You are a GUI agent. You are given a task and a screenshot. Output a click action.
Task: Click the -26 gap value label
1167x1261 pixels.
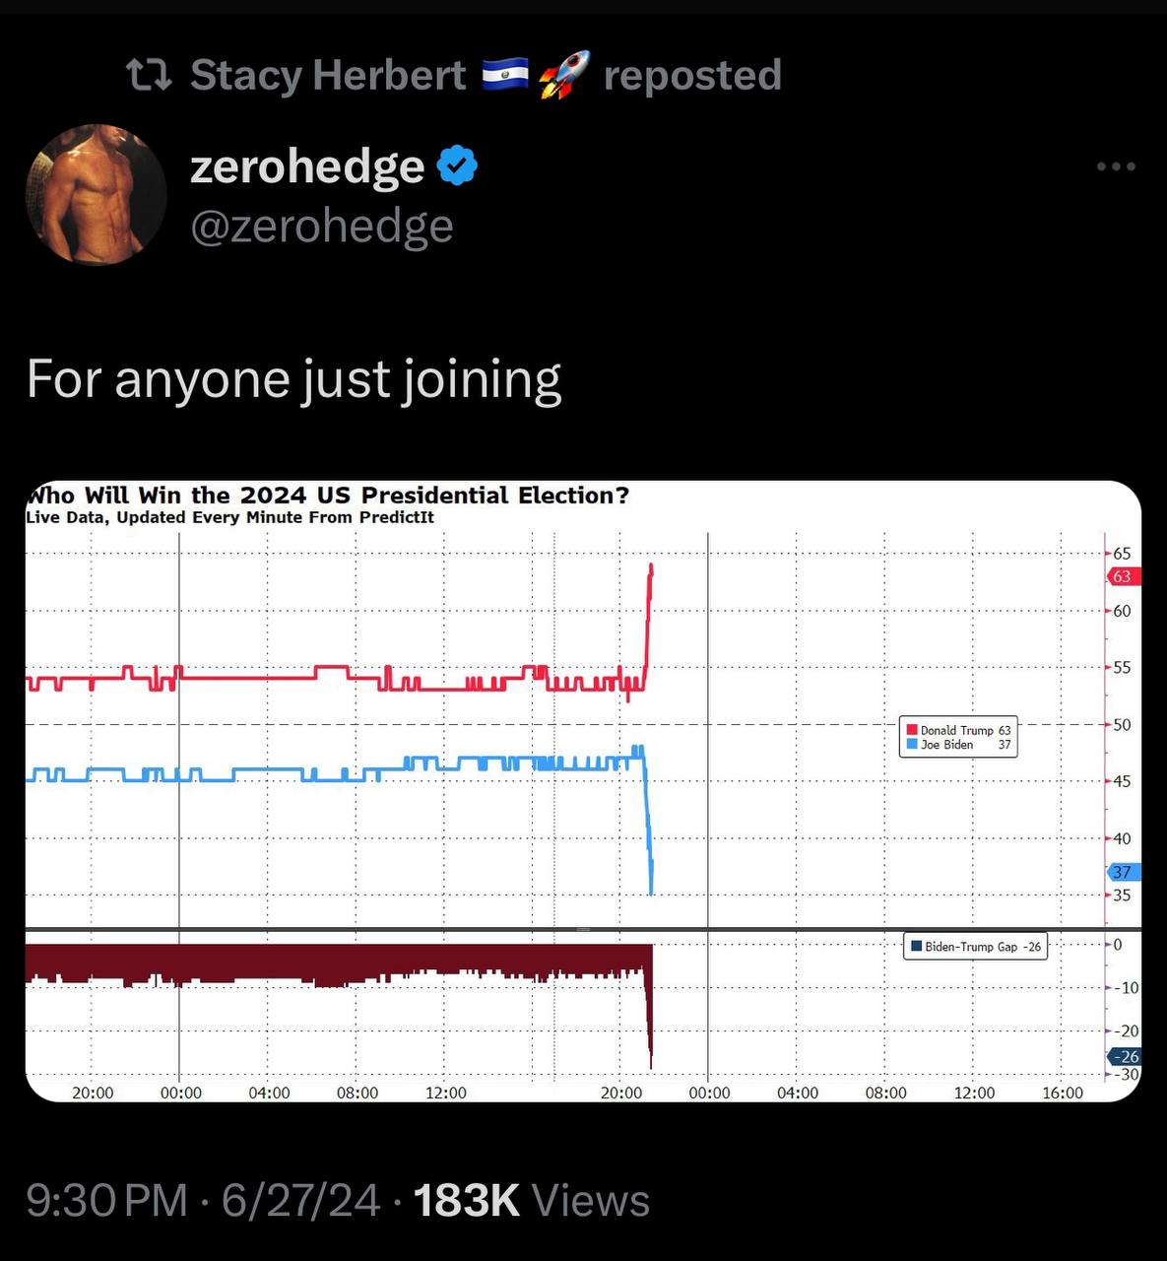pos(1125,1056)
